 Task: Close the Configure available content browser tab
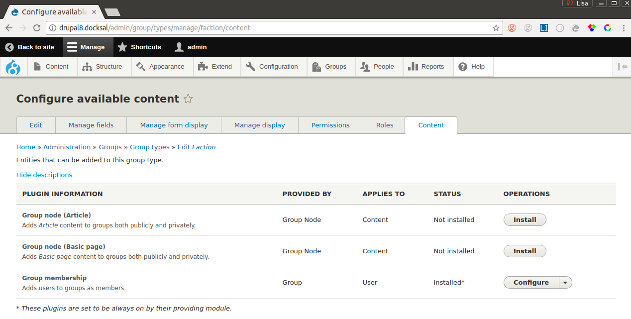point(94,12)
